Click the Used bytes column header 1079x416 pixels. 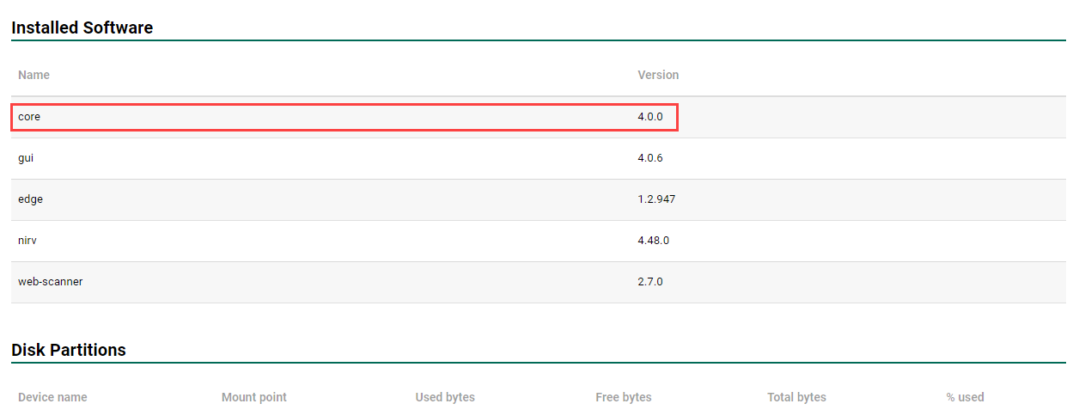(x=445, y=397)
